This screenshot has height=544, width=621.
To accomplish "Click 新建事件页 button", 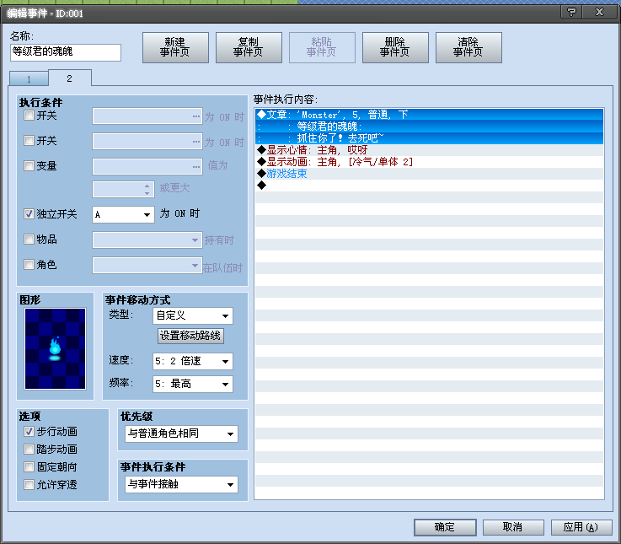I will [175, 47].
